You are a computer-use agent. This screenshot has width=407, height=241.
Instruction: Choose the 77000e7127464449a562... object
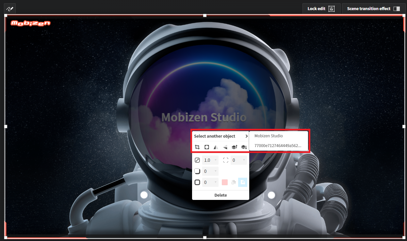pos(279,146)
